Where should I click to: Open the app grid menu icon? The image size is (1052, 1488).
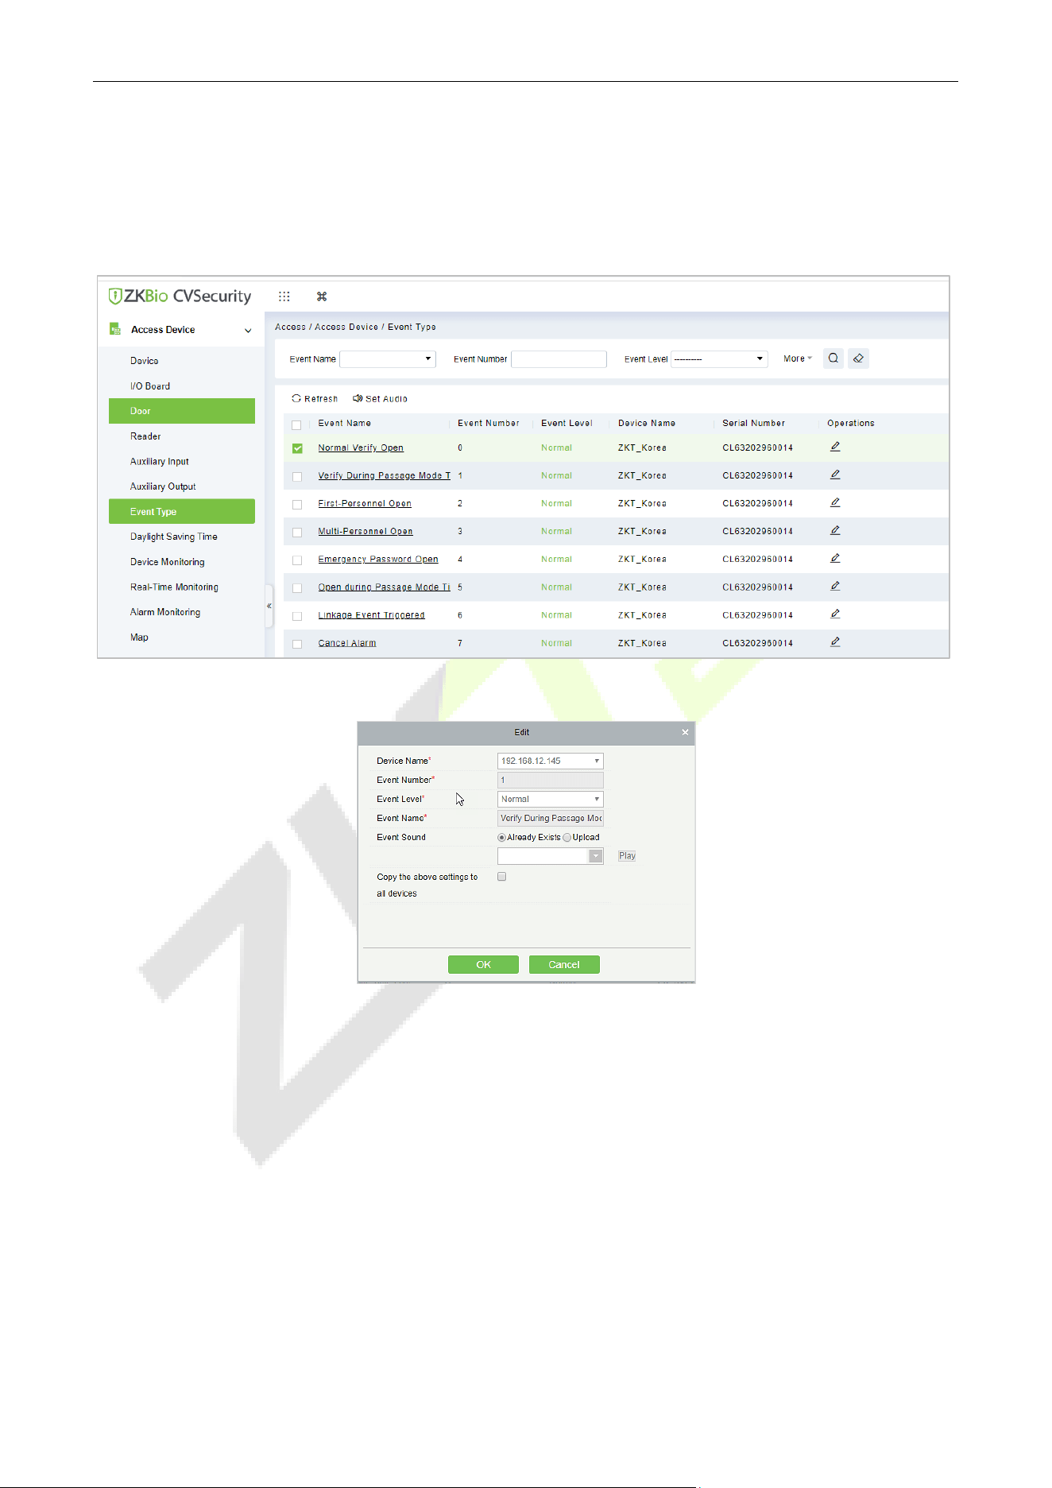tap(284, 296)
